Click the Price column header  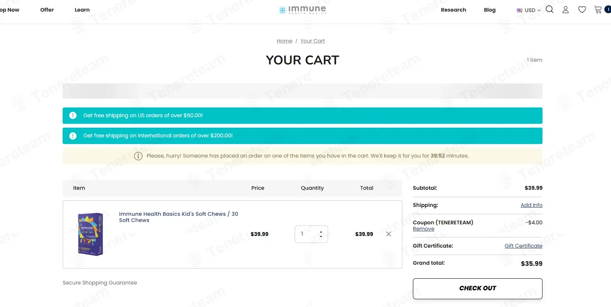(258, 188)
